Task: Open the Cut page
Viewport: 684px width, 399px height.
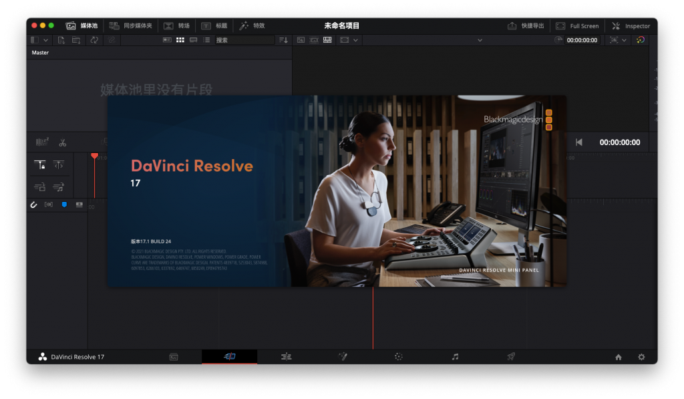Action: pos(230,357)
